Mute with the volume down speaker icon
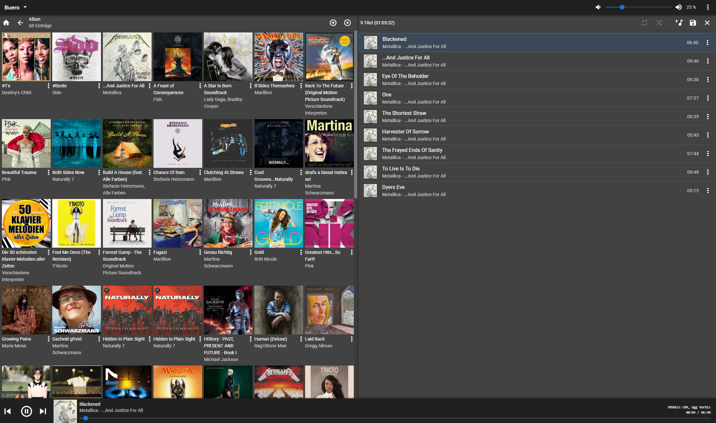The image size is (716, 423). (x=598, y=7)
